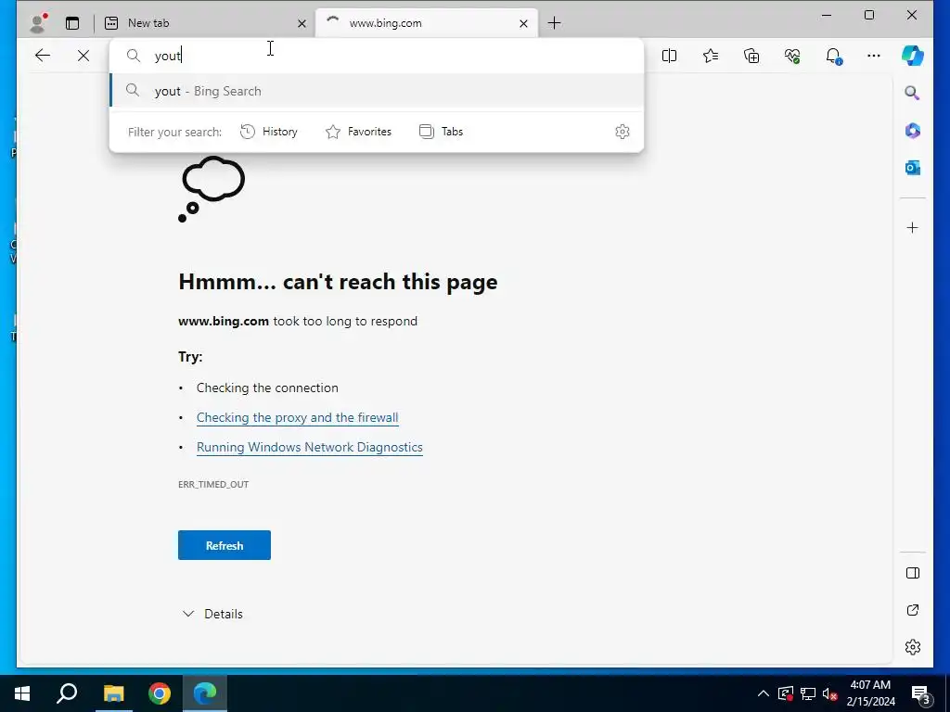950x712 pixels.
Task: Open the notifications bell icon
Action: pos(834,56)
